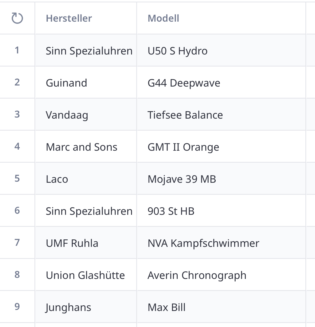
Task: Select row number 2
Action: point(17,82)
